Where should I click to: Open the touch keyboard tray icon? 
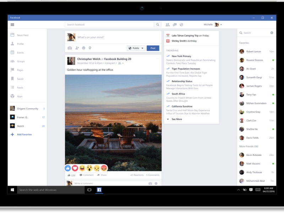pyautogui.click(x=258, y=190)
